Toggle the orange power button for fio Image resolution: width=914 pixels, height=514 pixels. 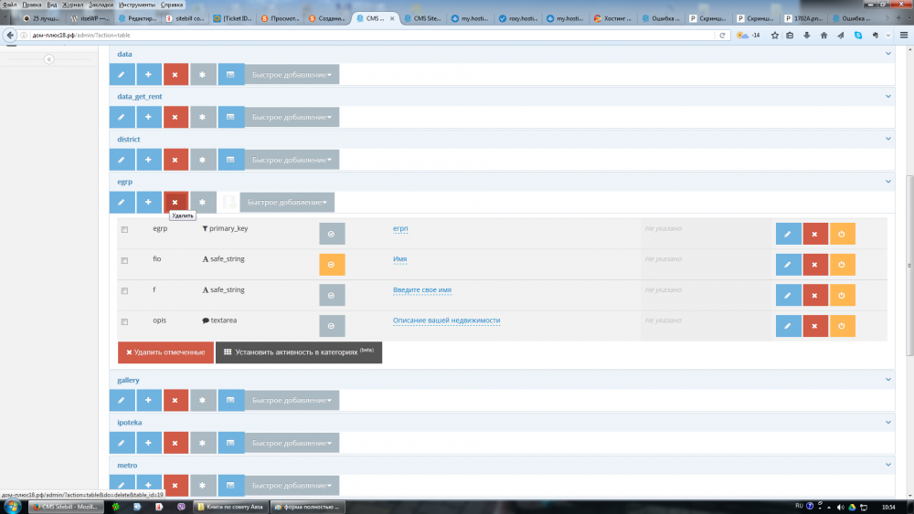843,264
